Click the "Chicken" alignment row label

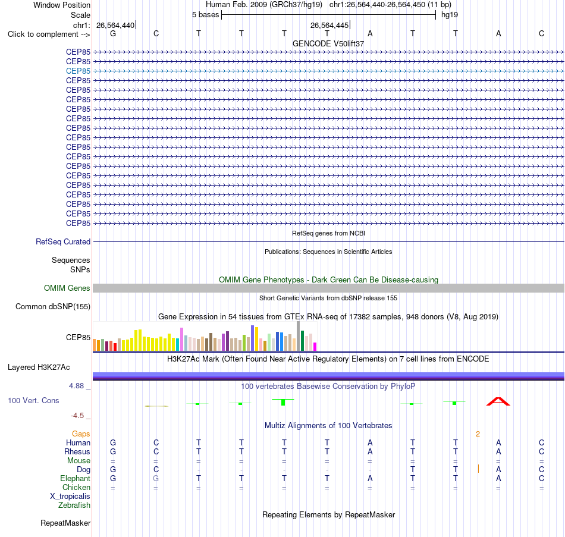[76, 488]
